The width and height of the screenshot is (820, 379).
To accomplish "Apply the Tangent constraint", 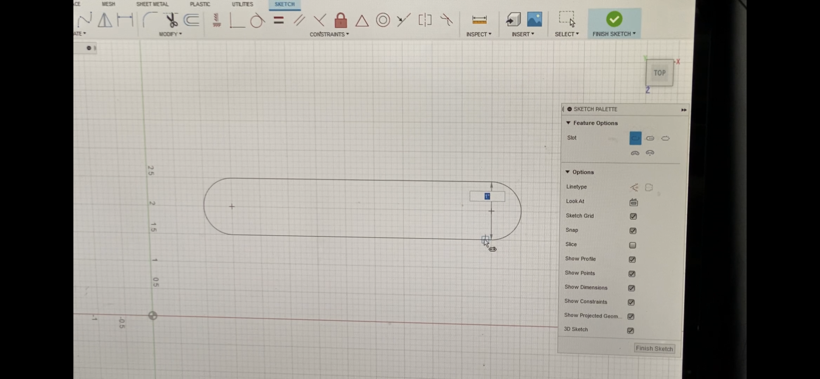I will click(x=257, y=21).
